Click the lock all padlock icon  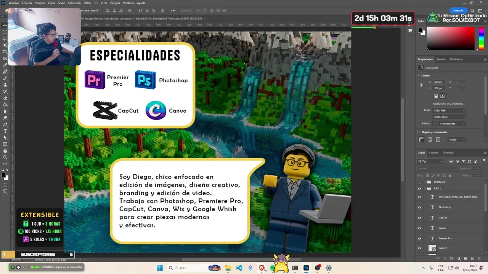pyautogui.click(x=450, y=175)
